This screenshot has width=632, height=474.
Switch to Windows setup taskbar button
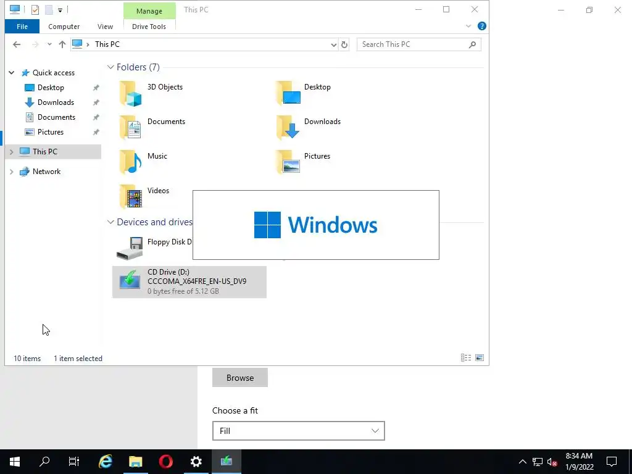(x=226, y=462)
